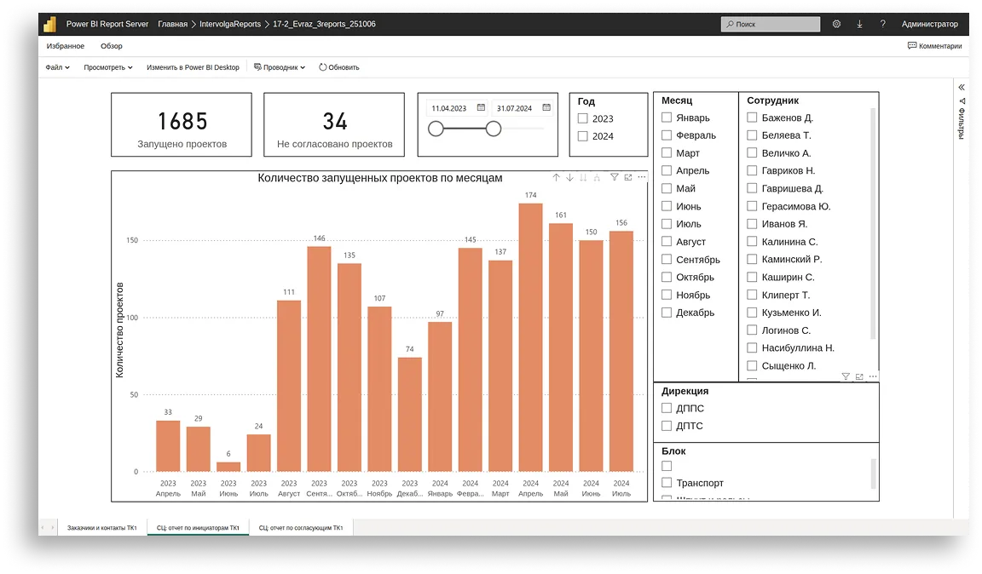Tick the Август month checkbox
The image size is (982, 574).
coord(667,242)
